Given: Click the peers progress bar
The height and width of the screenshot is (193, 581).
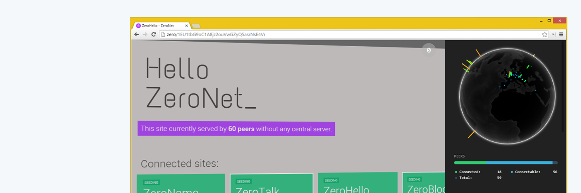Looking at the screenshot, I should pyautogui.click(x=506, y=163).
